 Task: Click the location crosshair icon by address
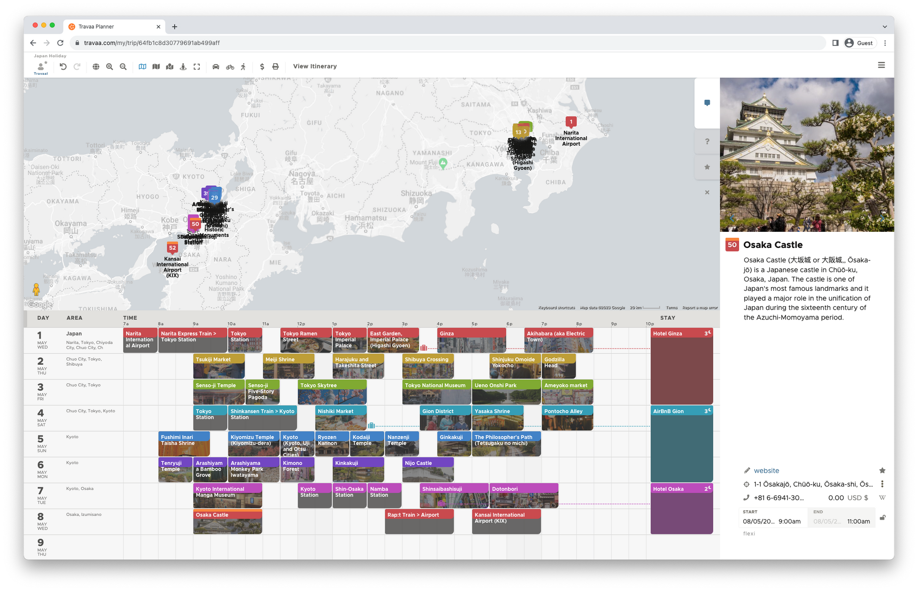coord(747,484)
